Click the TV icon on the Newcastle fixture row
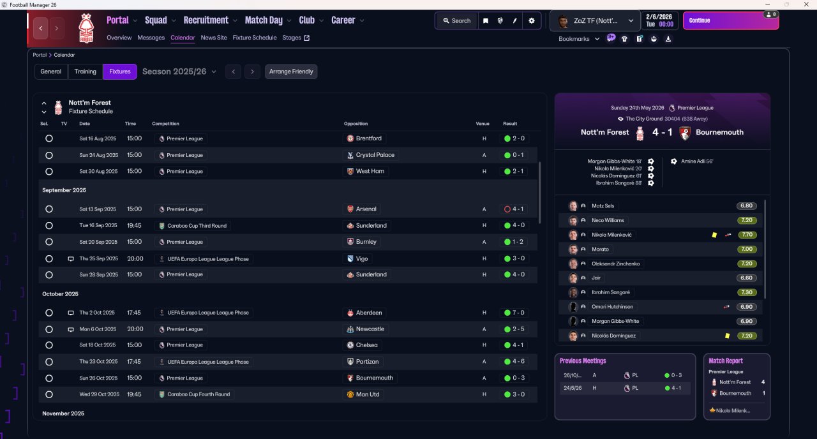Image resolution: width=817 pixels, height=439 pixels. [x=71, y=329]
